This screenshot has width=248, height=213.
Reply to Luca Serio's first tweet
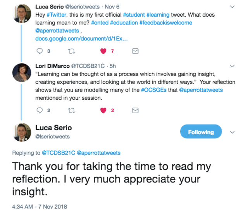point(39,51)
